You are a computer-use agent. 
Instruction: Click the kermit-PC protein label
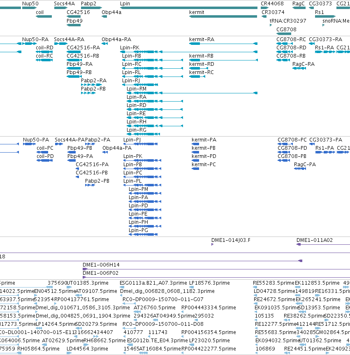click(x=204, y=165)
